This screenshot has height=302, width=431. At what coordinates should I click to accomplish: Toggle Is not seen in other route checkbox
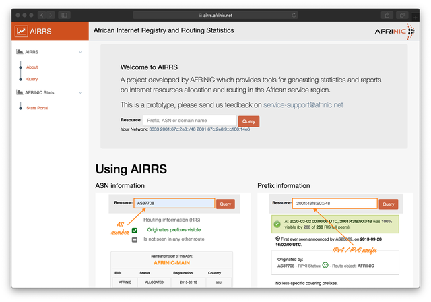pos(135,240)
